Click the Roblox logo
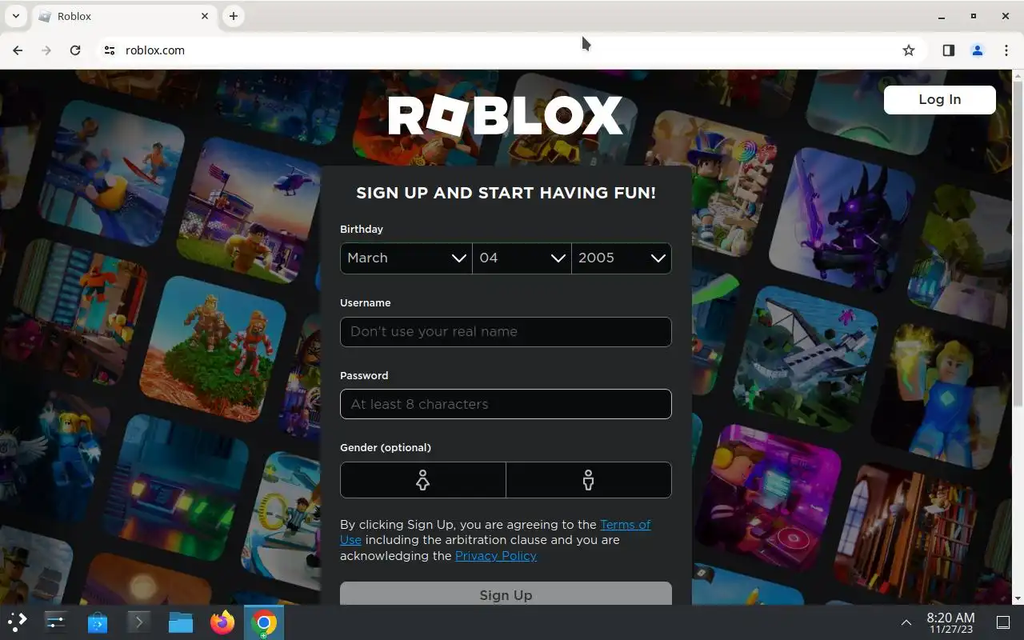Screen dimensions: 1024x640 506,116
